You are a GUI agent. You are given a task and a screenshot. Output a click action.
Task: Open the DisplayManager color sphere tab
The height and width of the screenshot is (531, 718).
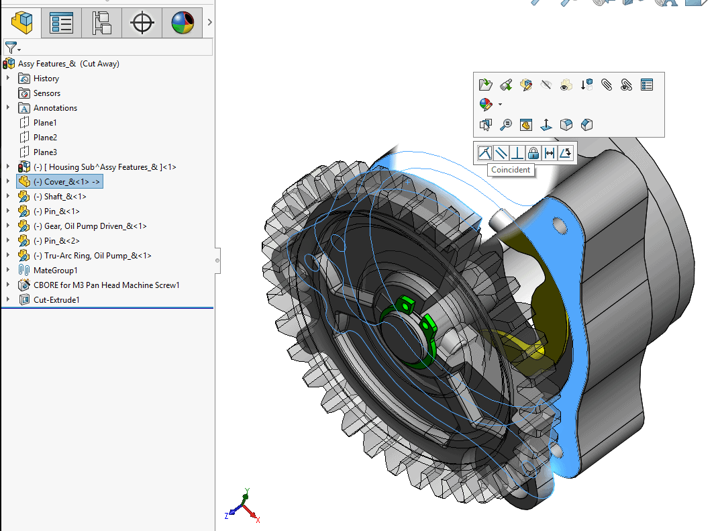point(183,22)
